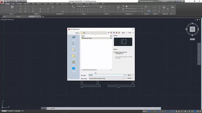The height and width of the screenshot is (113, 202).
Task: Open Favorites location in the places sidebar
Action: [74, 57]
